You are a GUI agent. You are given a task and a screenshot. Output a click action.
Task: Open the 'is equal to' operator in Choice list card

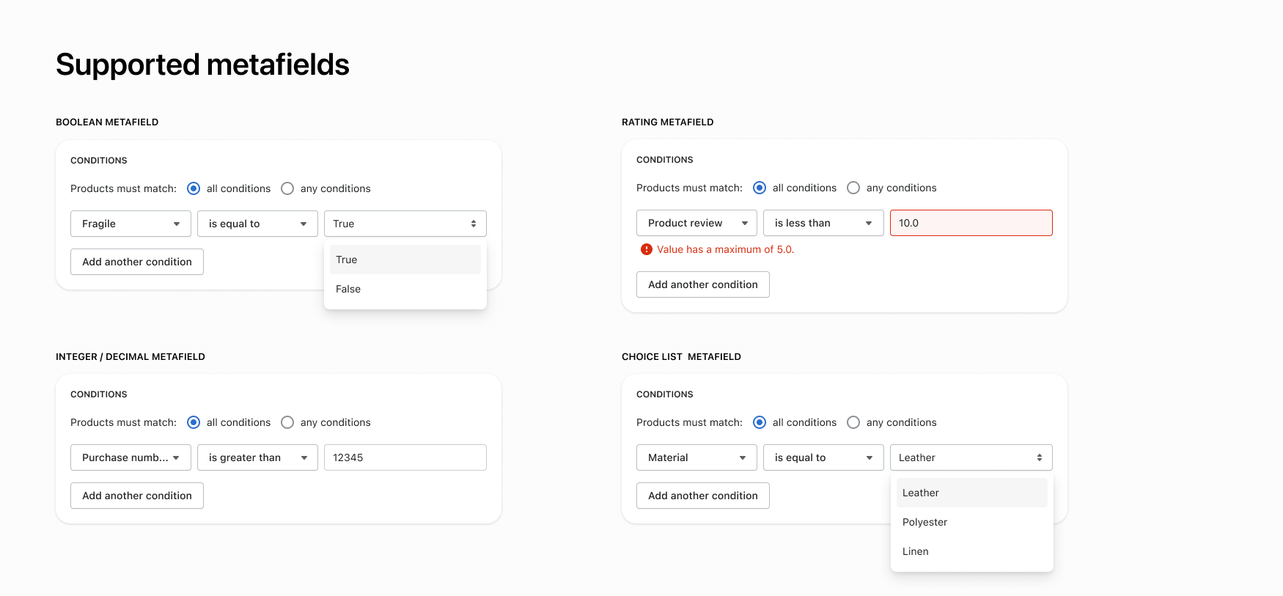coord(823,457)
